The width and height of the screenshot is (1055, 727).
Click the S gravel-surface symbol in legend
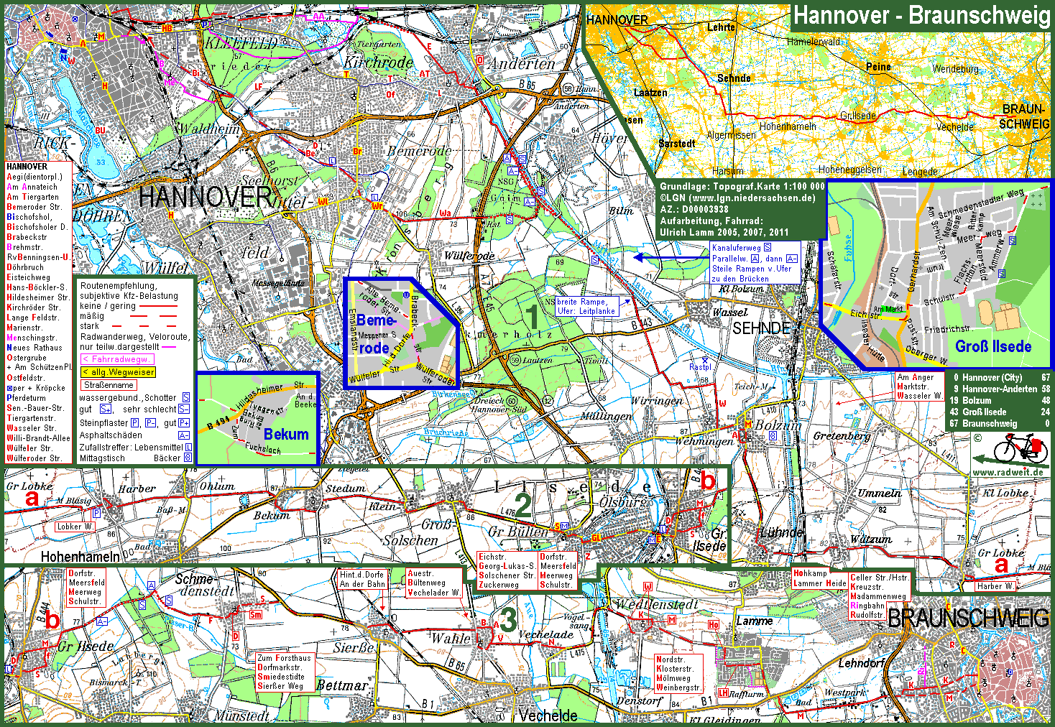[x=186, y=397]
